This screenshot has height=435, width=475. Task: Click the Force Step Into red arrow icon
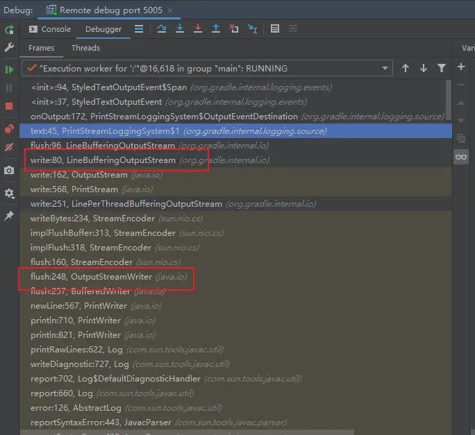pyautogui.click(x=198, y=29)
